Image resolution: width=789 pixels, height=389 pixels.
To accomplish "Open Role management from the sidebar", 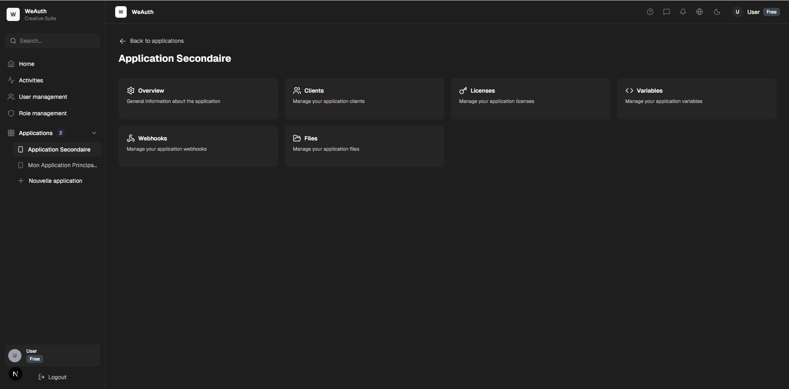I will (43, 113).
